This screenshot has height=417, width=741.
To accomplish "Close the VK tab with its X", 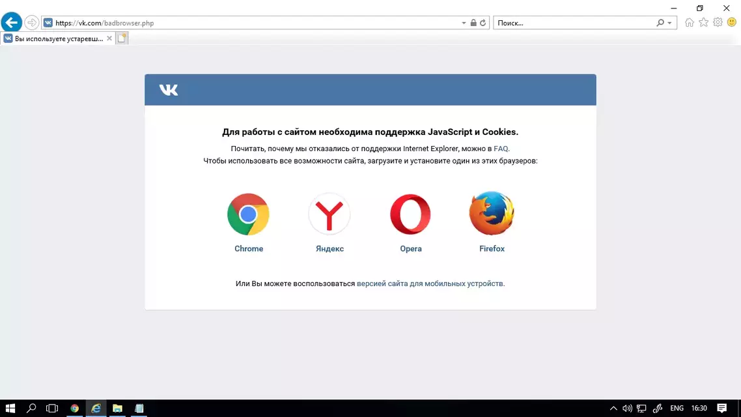I will click(x=109, y=38).
